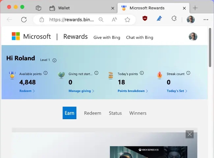
Task: Click the giving heart globe icon
Action: [61, 75]
